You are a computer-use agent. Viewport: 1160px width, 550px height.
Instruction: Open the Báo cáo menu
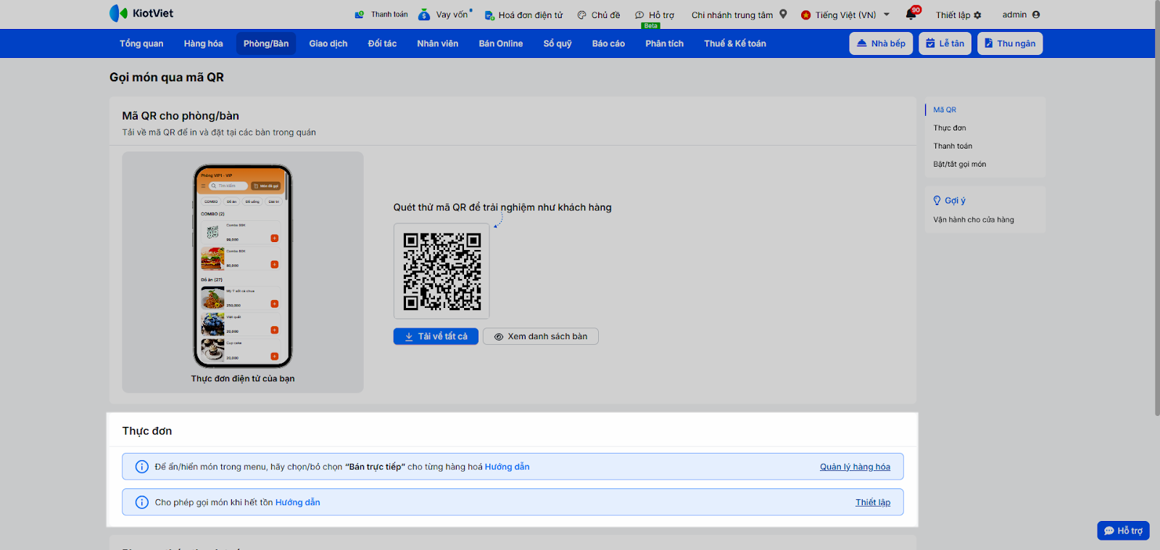coord(608,43)
